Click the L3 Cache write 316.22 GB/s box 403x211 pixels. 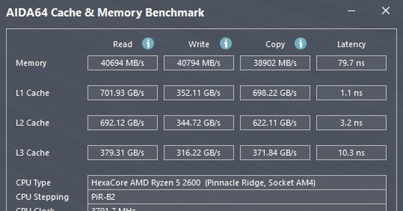point(198,153)
